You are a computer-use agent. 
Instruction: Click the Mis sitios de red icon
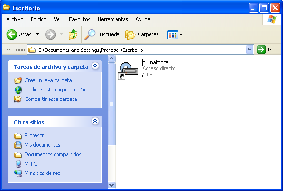coord(18,173)
